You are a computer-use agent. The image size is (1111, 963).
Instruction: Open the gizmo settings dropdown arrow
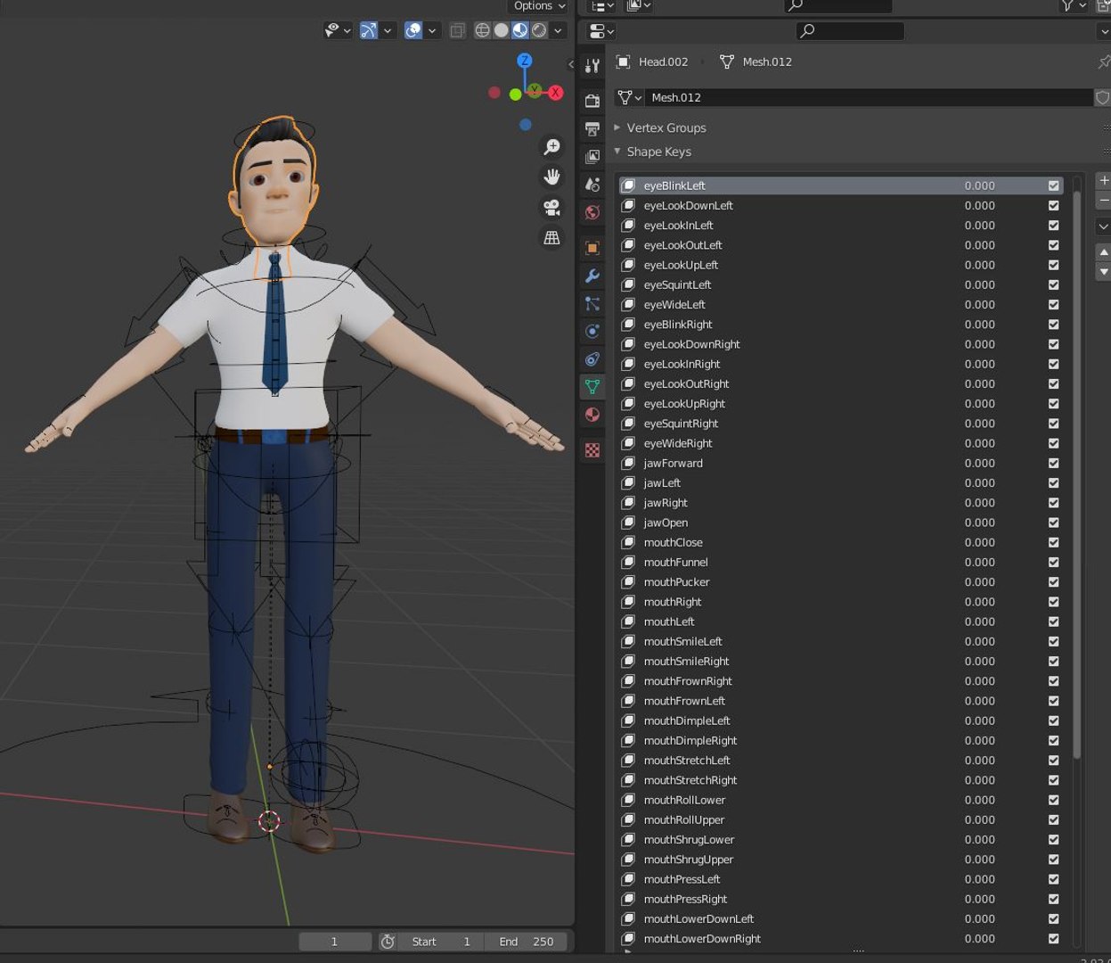point(388,30)
